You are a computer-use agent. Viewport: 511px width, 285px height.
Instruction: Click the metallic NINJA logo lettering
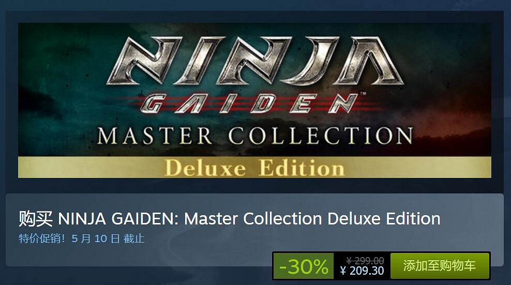tap(255, 61)
